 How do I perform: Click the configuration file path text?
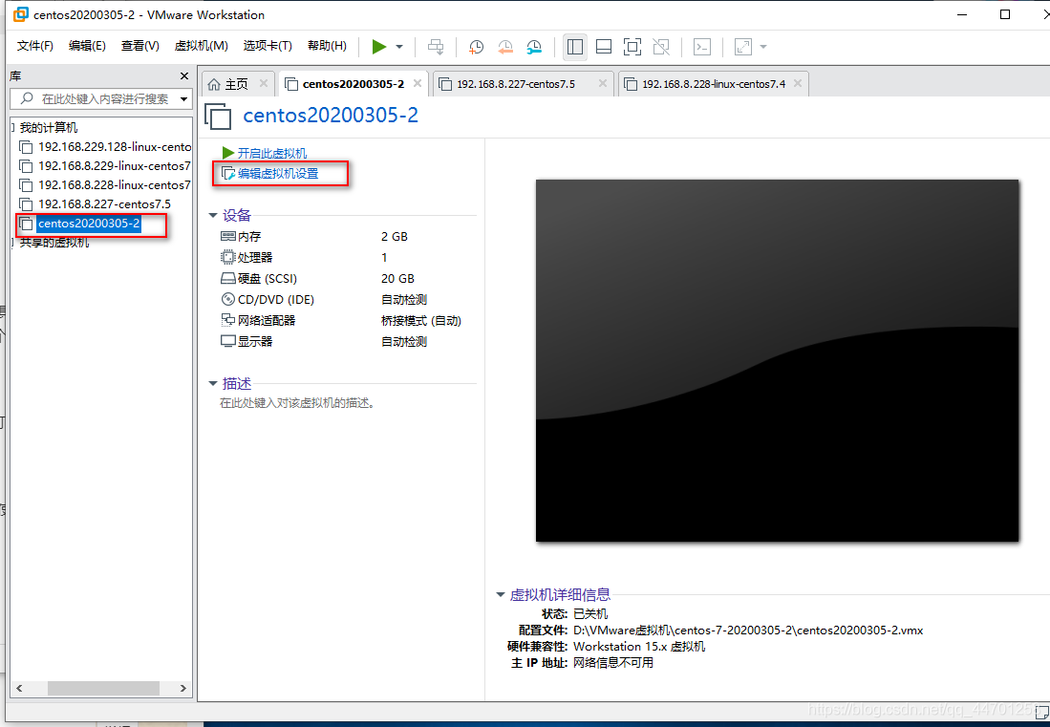point(748,630)
